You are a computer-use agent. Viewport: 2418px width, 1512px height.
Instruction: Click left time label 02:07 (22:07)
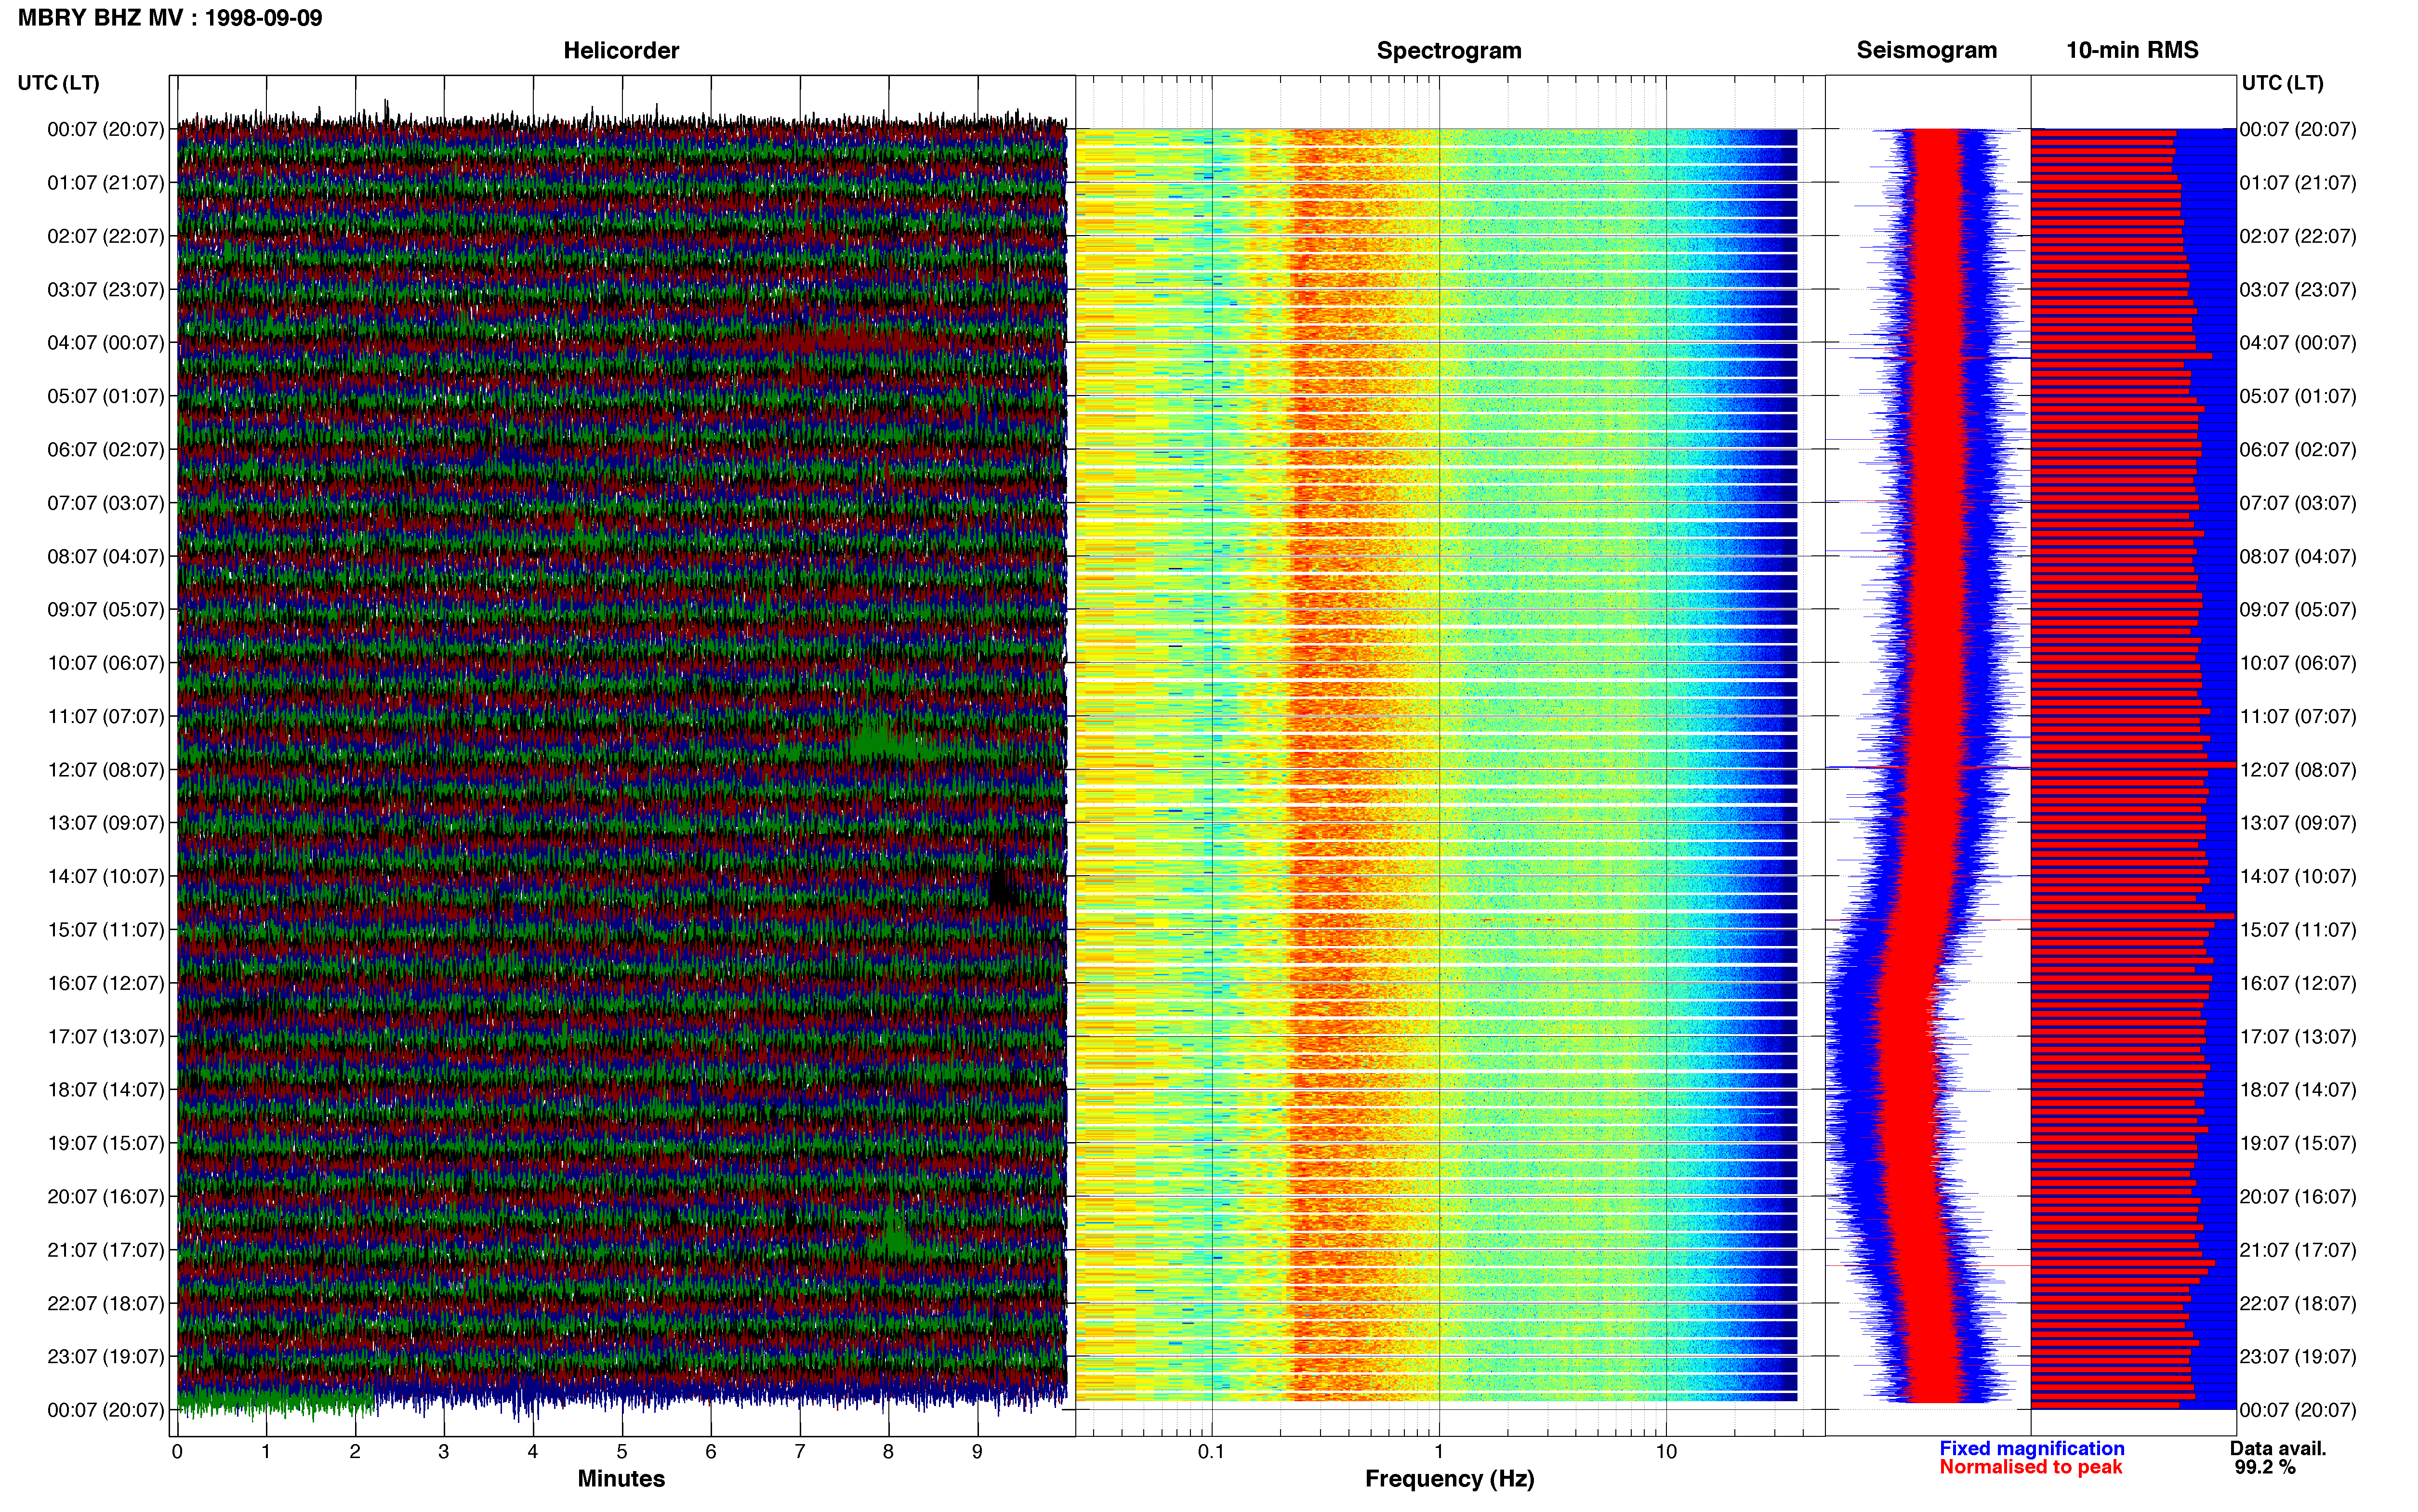pyautogui.click(x=106, y=236)
